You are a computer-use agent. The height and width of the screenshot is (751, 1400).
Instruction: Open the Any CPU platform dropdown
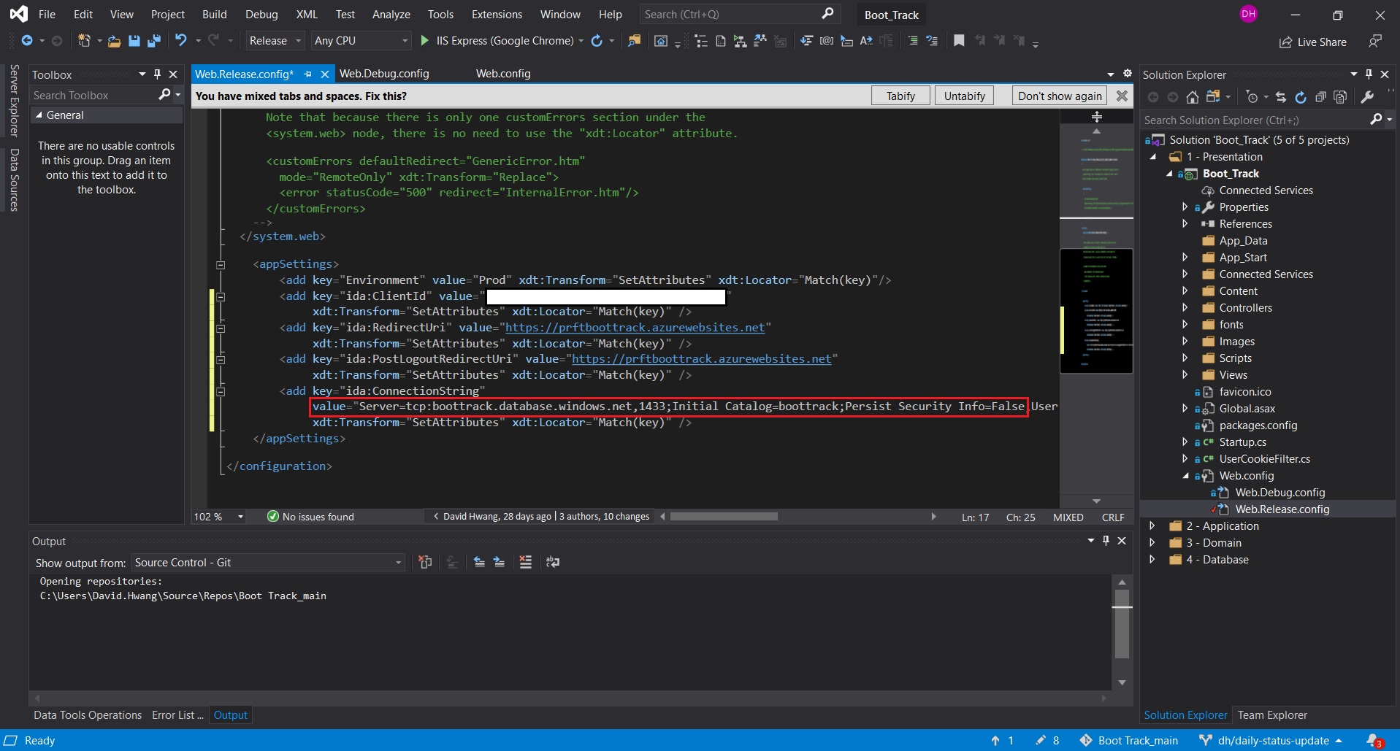[360, 40]
